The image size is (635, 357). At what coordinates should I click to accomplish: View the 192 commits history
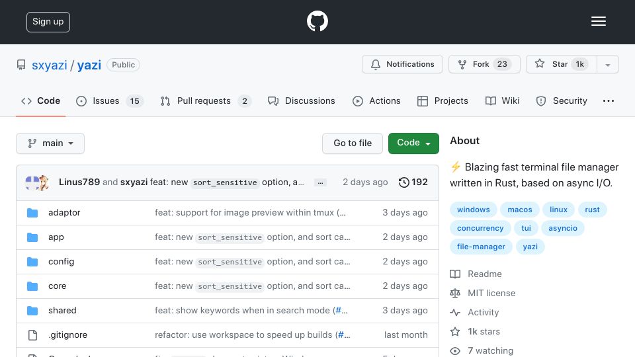(413, 182)
